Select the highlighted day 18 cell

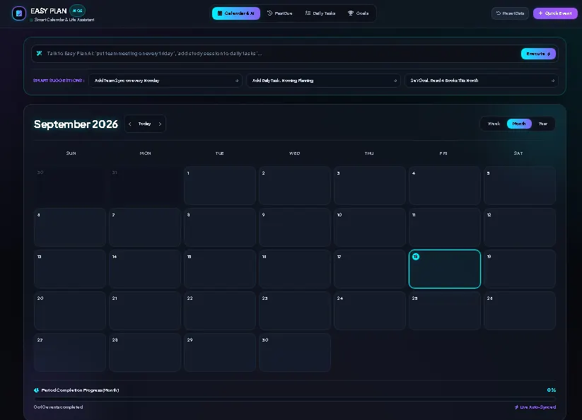coord(445,269)
